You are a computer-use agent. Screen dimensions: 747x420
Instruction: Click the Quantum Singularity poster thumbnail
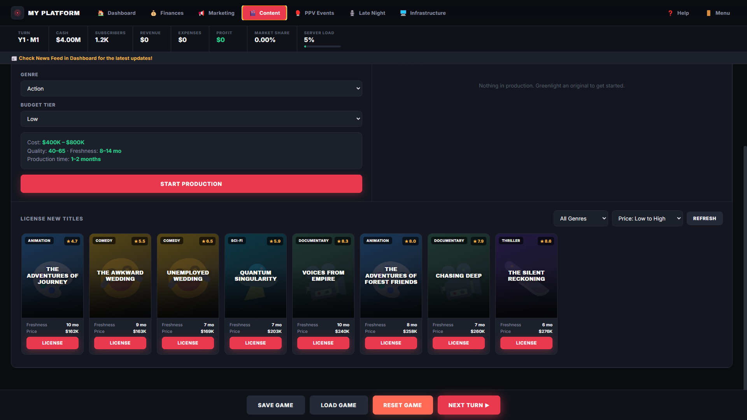256,276
